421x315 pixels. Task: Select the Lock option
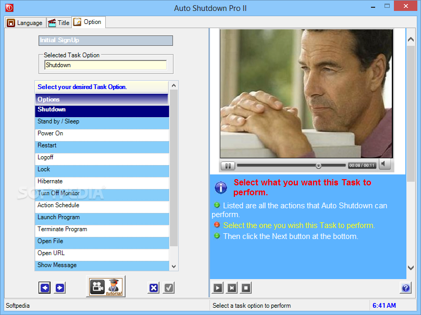click(x=102, y=171)
